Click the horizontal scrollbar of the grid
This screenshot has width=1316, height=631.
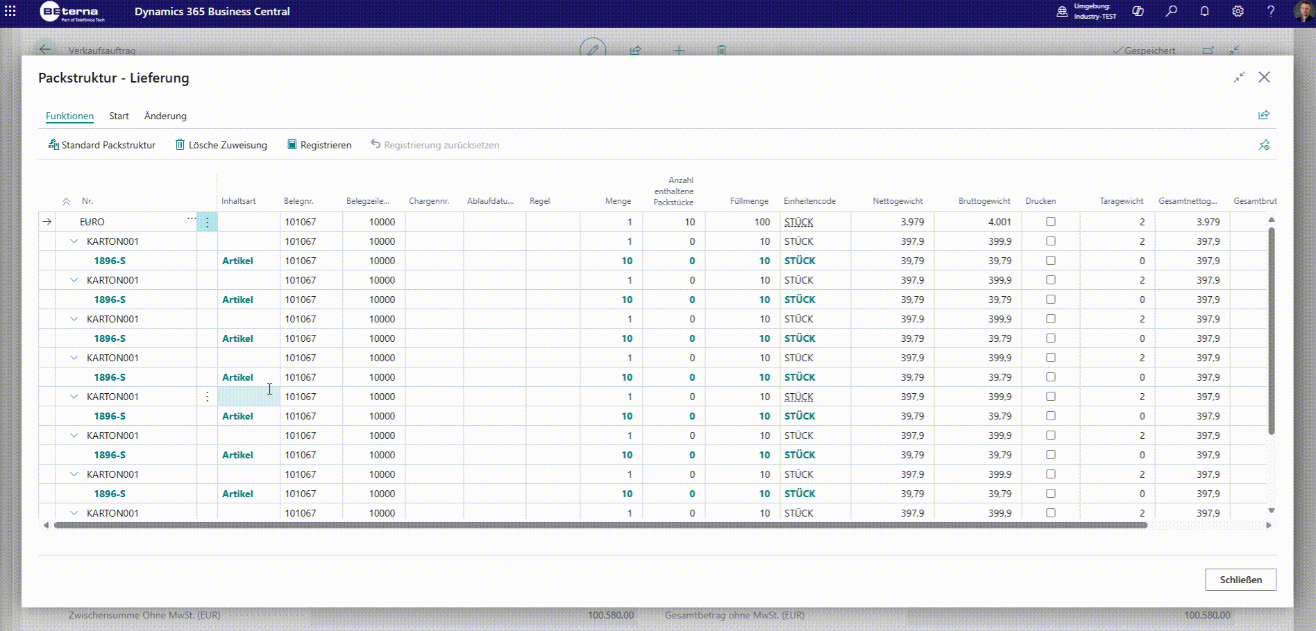600,526
